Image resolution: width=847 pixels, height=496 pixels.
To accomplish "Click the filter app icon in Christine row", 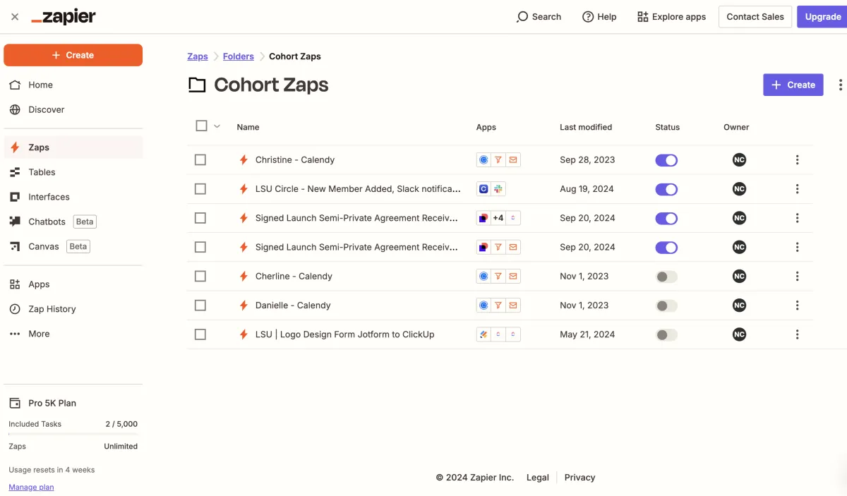I will click(498, 160).
